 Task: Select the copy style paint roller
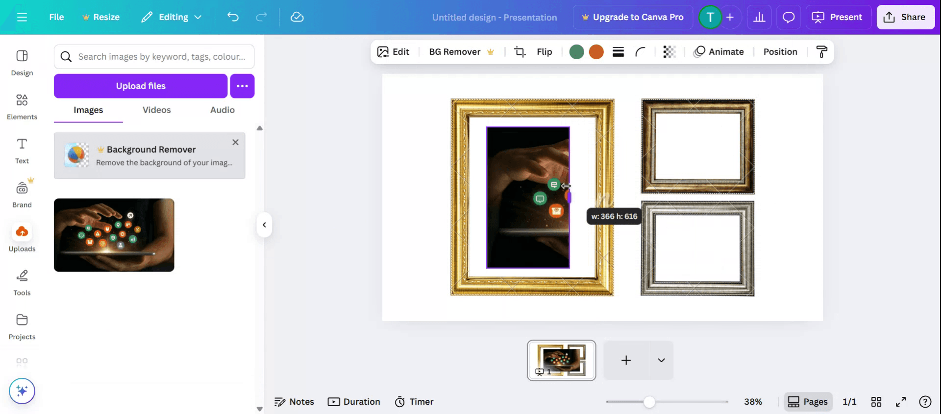point(822,52)
